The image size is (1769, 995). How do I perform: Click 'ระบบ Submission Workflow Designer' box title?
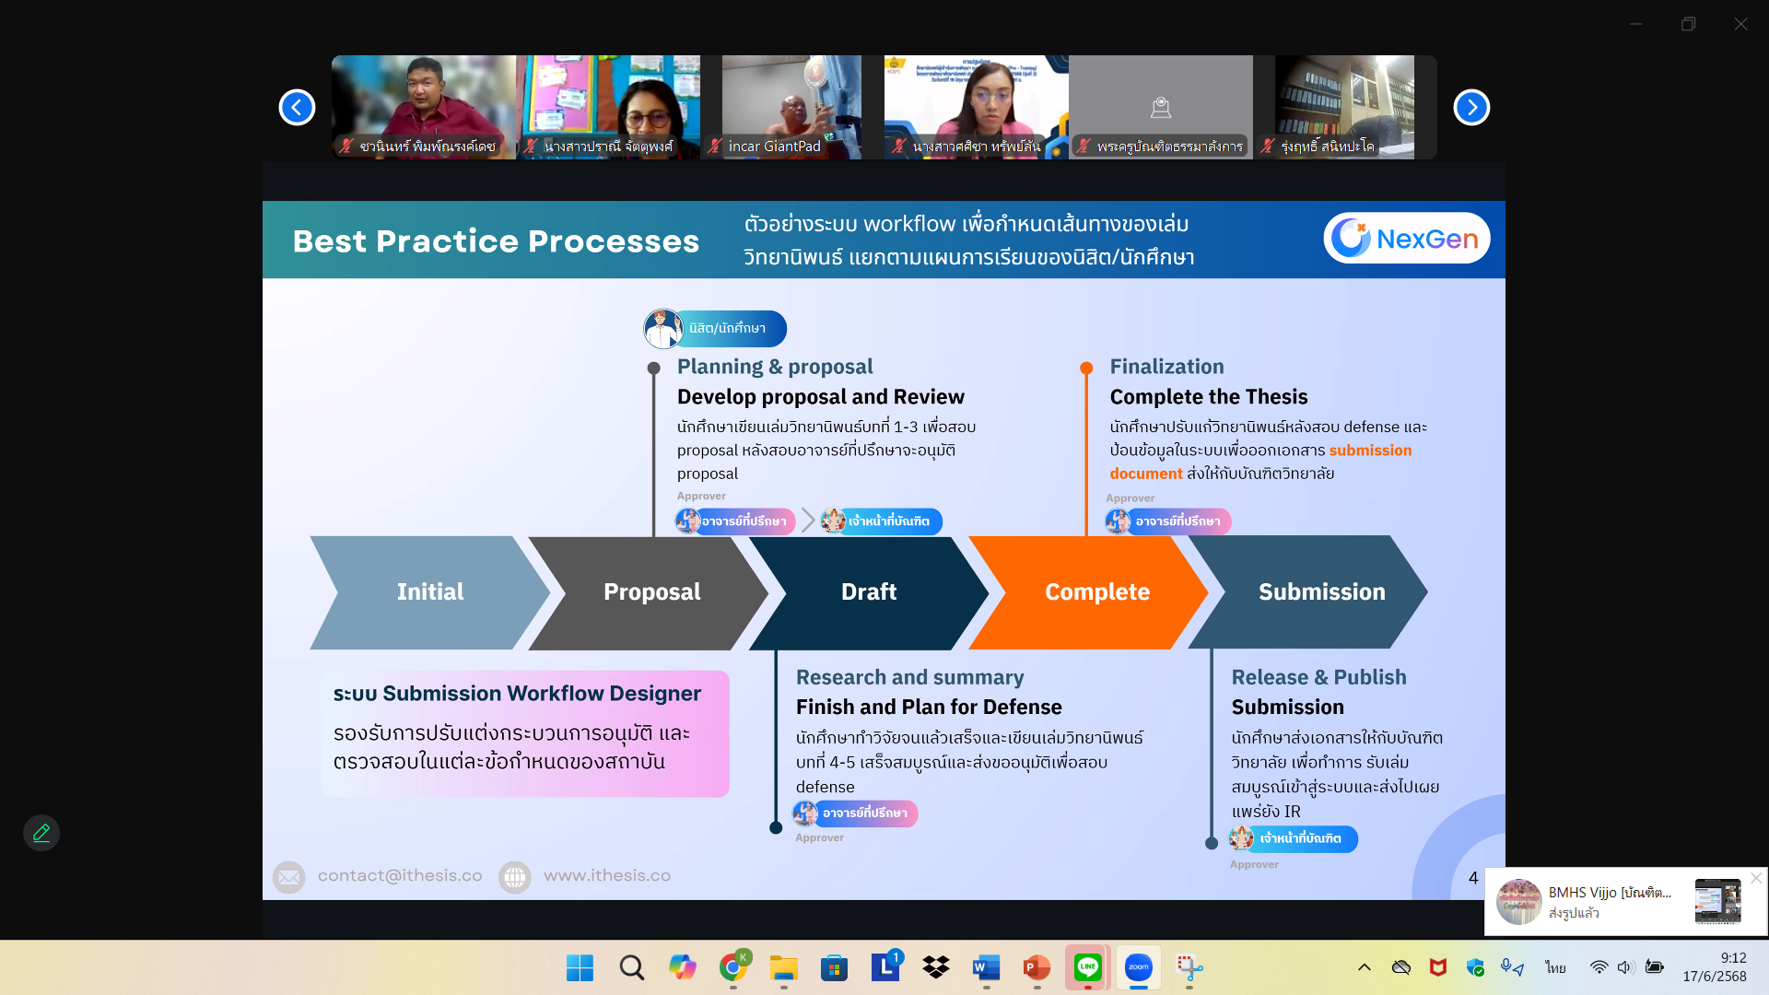coord(517,694)
